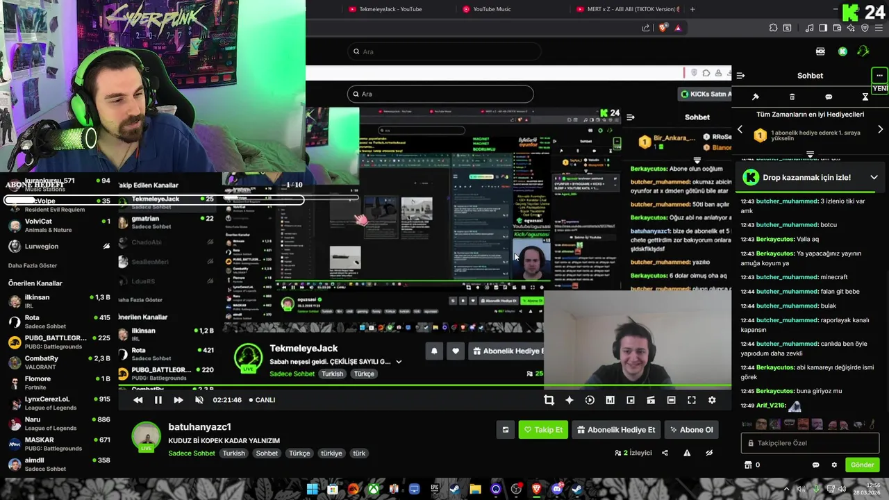Click the cast/mini player icon
889x500 pixels.
tap(651, 400)
